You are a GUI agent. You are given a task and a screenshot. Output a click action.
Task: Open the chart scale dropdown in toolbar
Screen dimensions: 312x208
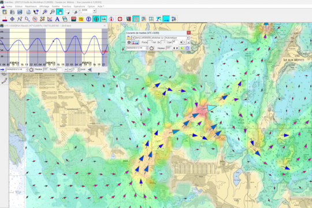(x=94, y=10)
